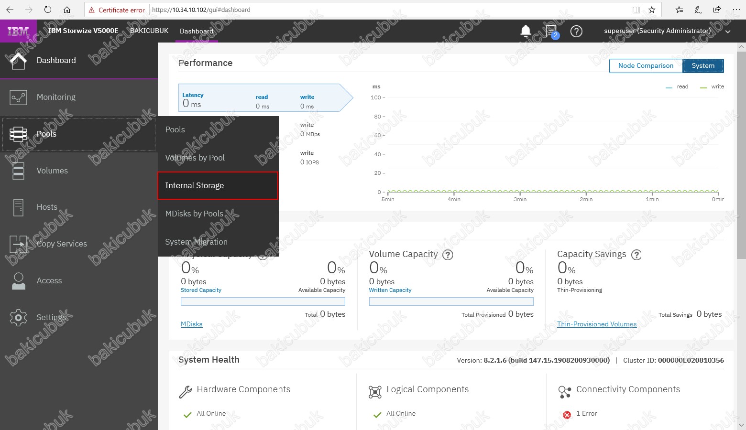The height and width of the screenshot is (430, 746).
Task: Click the Volumes icon in sidebar
Action: click(18, 171)
